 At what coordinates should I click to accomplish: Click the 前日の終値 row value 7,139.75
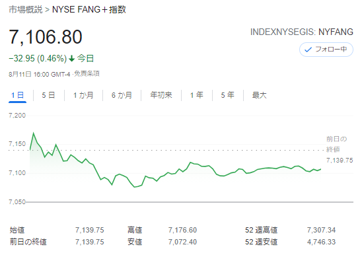pyautogui.click(x=90, y=242)
